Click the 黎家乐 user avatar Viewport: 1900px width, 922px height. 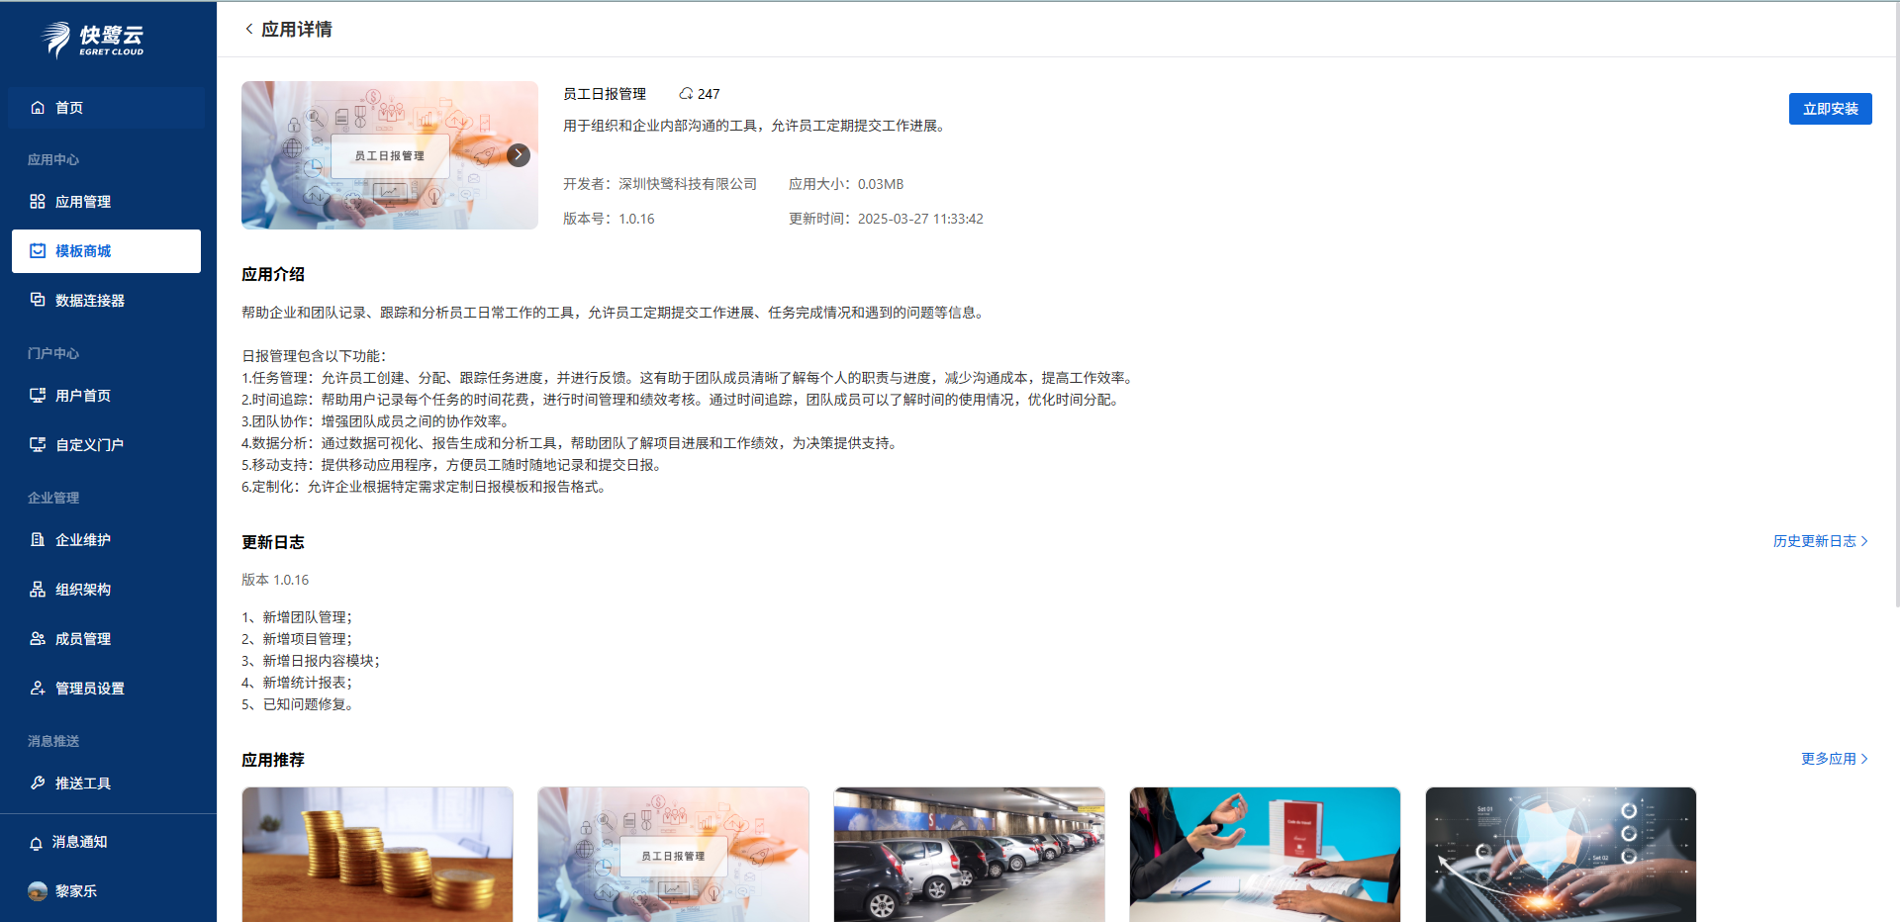click(38, 891)
